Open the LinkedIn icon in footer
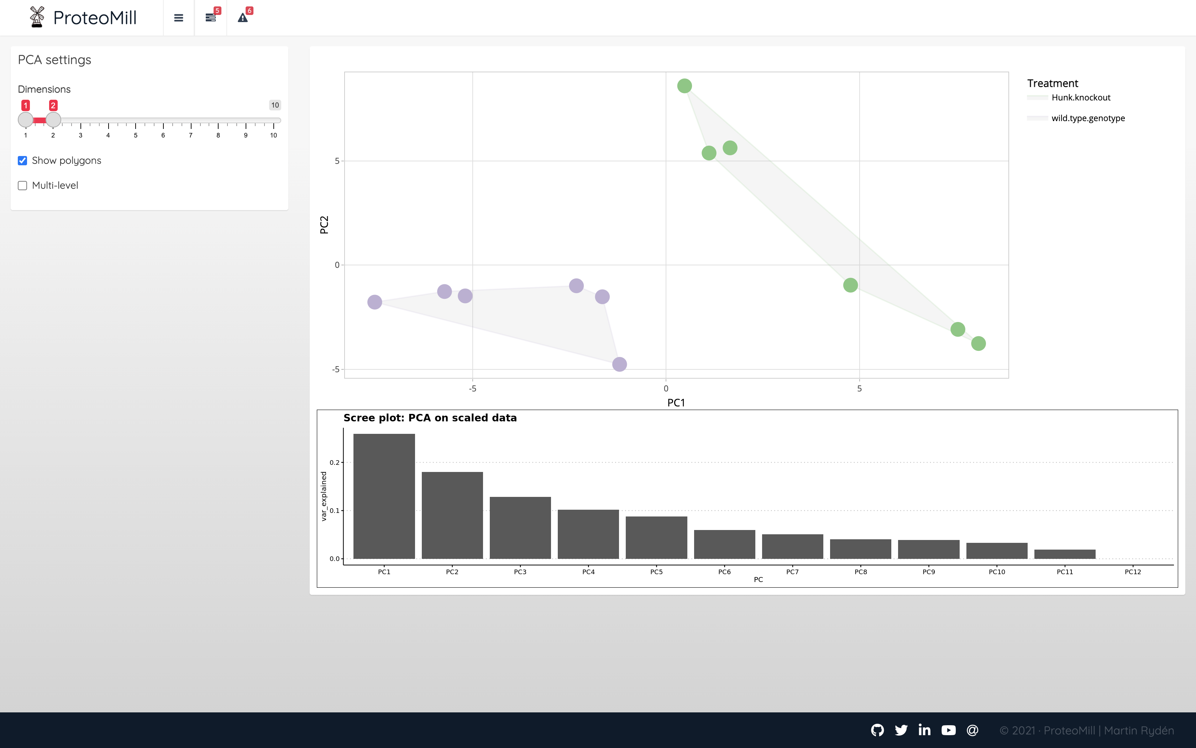Viewport: 1196px width, 748px height. tap(924, 730)
